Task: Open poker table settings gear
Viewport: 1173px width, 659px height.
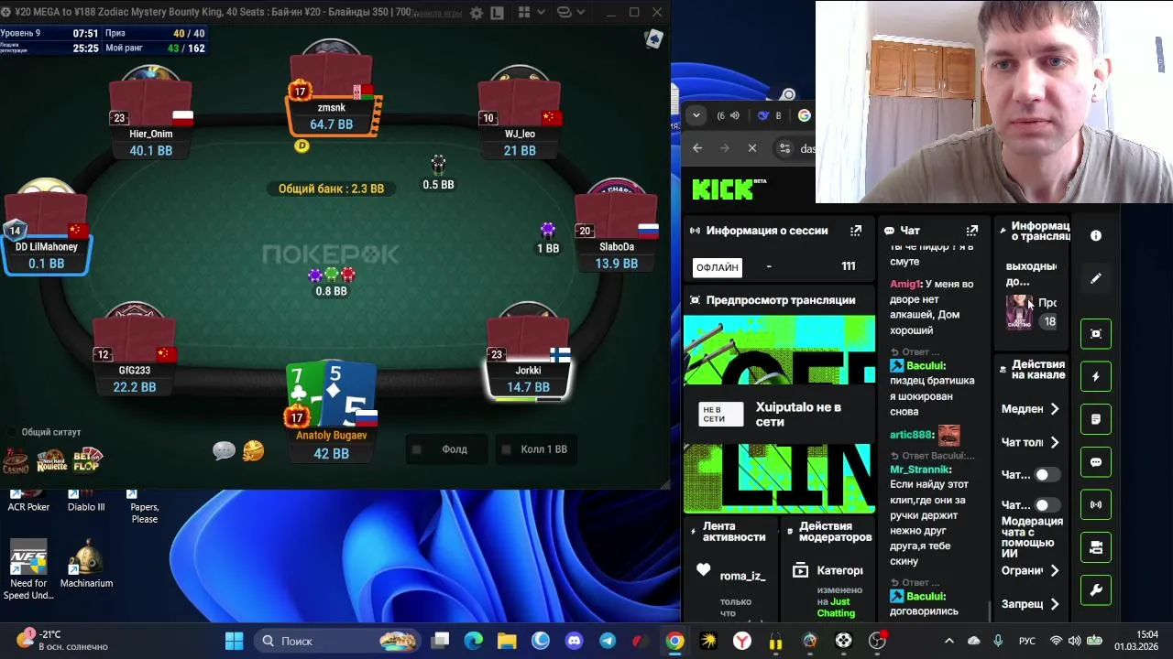Action: [477, 13]
